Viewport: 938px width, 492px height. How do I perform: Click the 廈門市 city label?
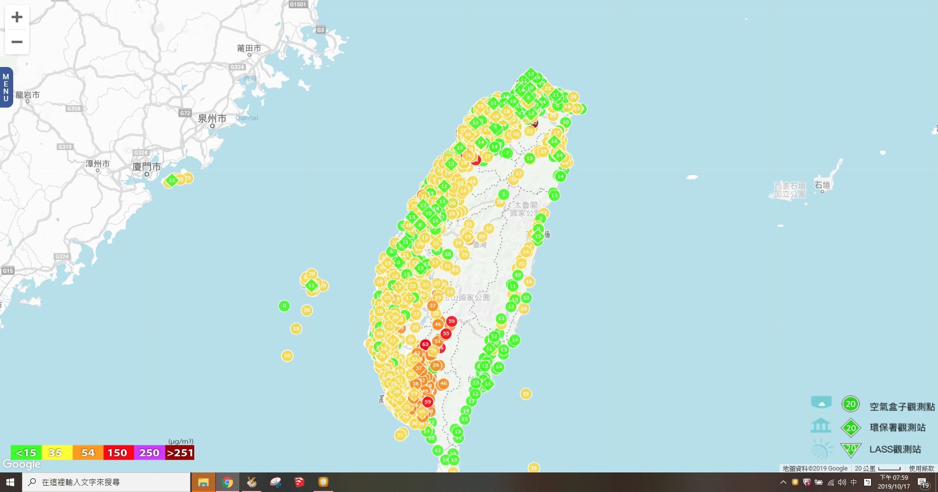[x=146, y=167]
